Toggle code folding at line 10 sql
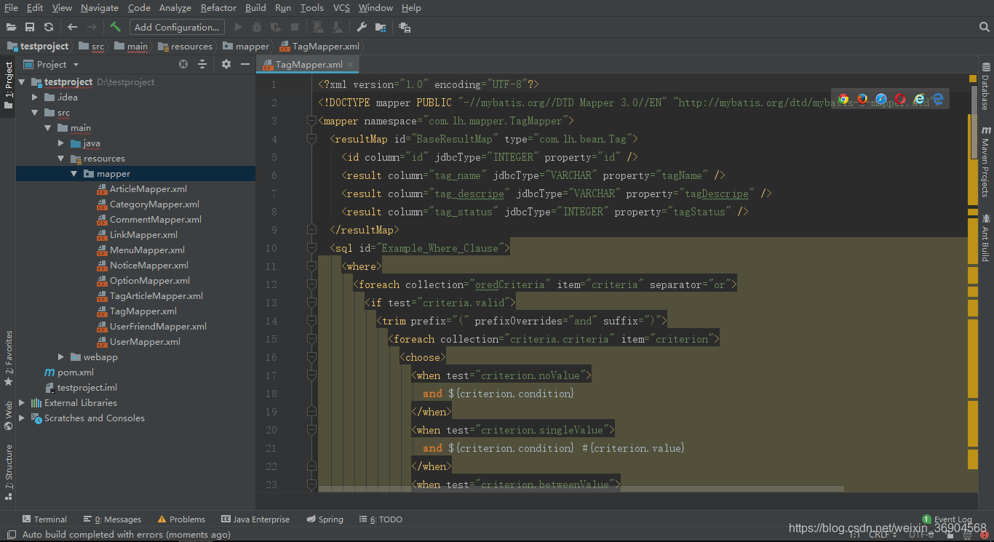Screen dimensions: 994x542 [311, 248]
